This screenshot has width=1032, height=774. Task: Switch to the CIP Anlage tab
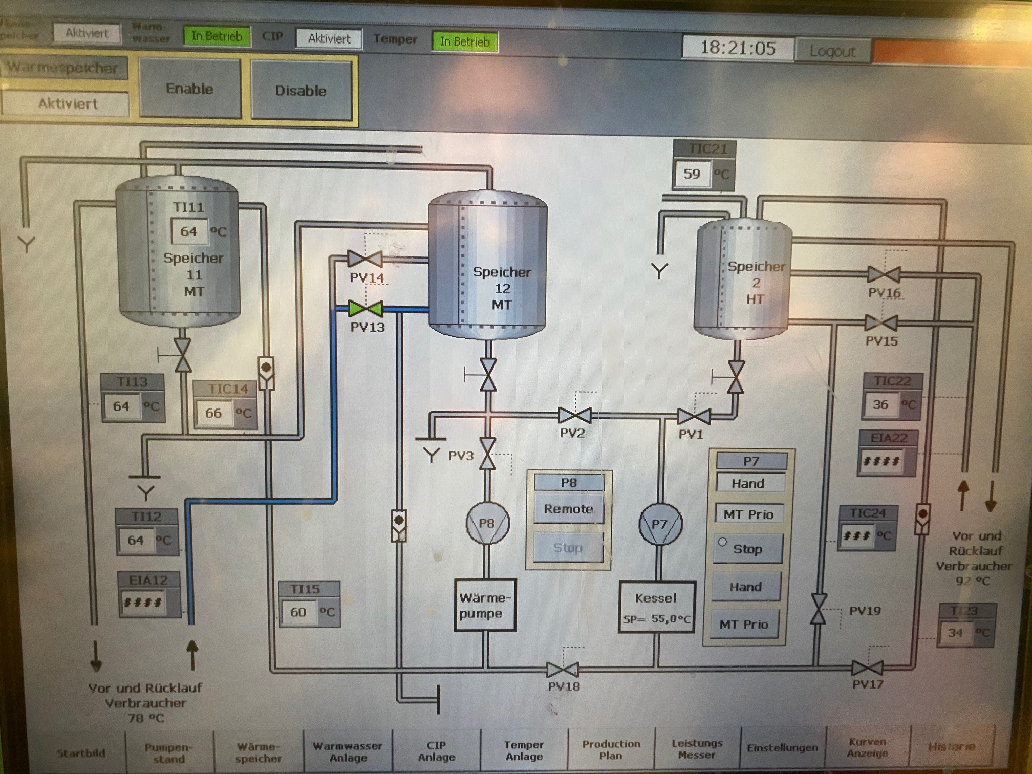coord(436,751)
